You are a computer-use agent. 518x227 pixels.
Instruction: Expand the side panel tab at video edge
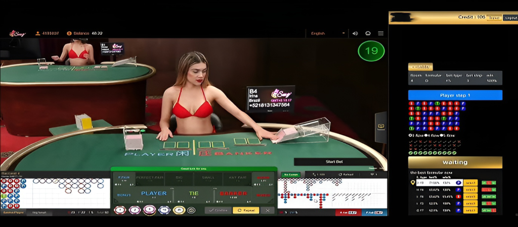(381, 125)
